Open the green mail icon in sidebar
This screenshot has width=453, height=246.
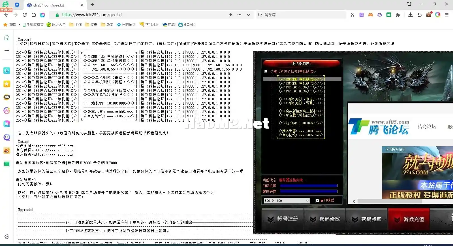tap(7, 164)
